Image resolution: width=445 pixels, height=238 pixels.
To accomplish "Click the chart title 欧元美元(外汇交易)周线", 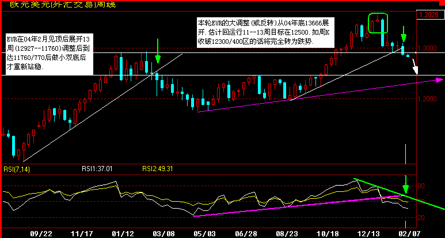I will pyautogui.click(x=63, y=5).
